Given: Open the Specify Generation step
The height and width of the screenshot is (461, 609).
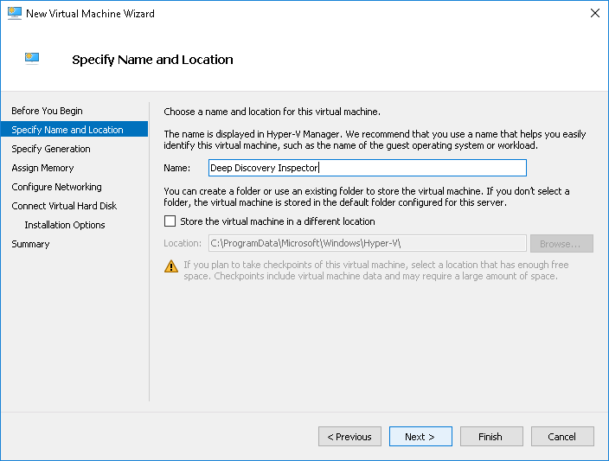Looking at the screenshot, I should [x=51, y=149].
